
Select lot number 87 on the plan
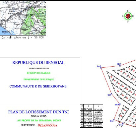click(x=115, y=81)
